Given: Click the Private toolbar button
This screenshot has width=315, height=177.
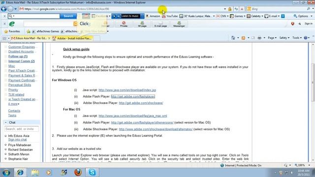Looking at the screenshot, I should 124,24.
